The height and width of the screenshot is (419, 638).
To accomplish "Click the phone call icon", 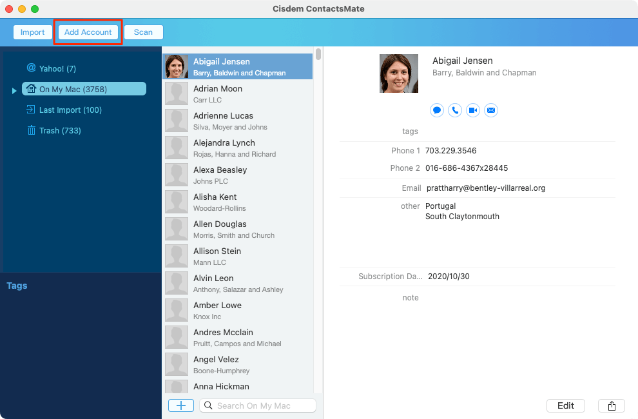I will pyautogui.click(x=455, y=110).
